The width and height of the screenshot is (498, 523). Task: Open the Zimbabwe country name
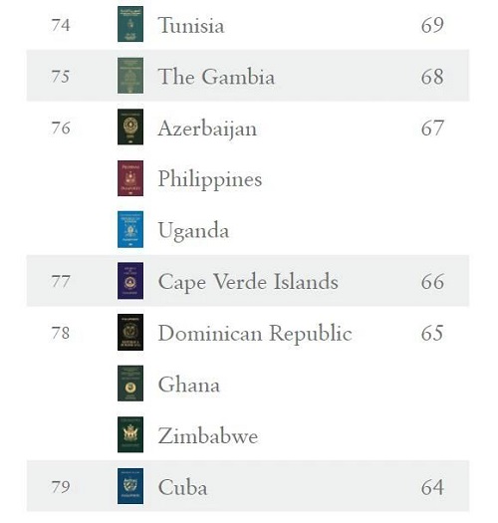click(x=208, y=436)
